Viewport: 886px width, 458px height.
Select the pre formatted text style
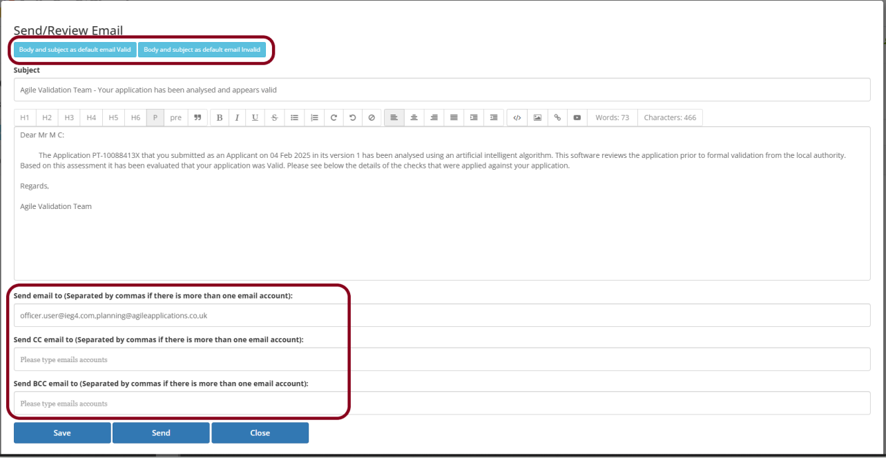pyautogui.click(x=176, y=118)
